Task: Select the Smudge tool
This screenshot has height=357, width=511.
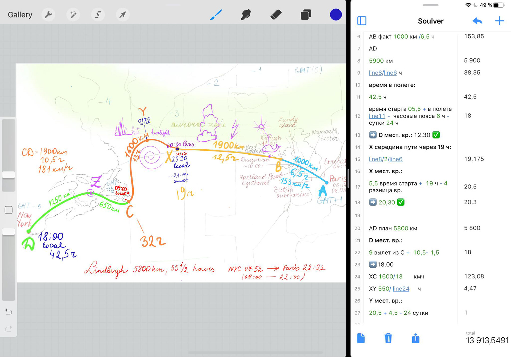Action: 246,15
